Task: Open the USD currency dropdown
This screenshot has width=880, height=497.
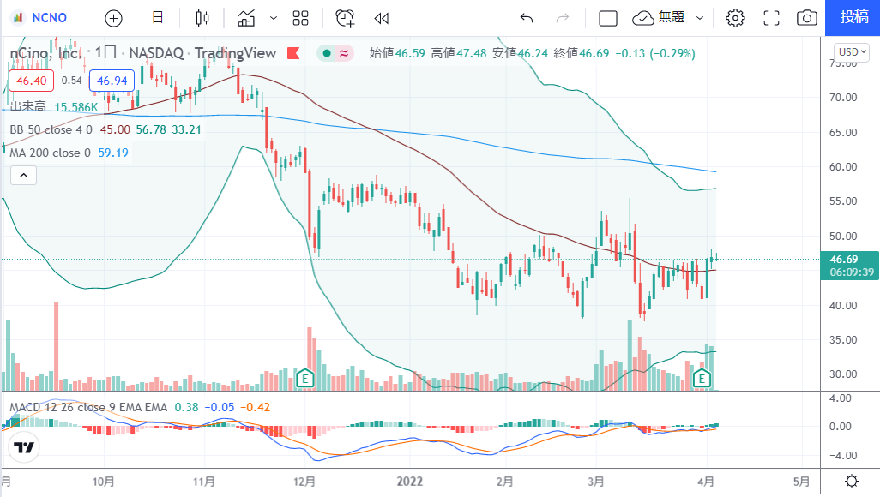Action: tap(852, 52)
